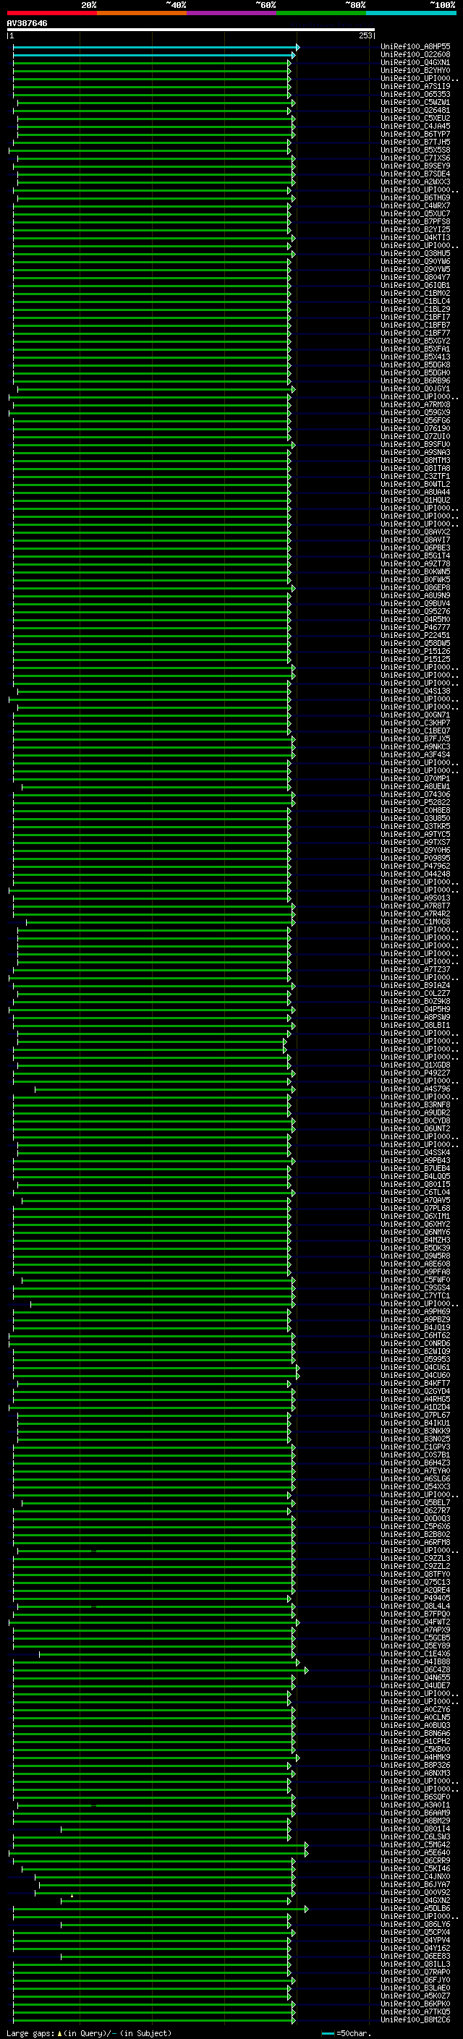Select the UniRef100_Q90YW6 label
This screenshot has height=2039, width=463.
click(415, 261)
